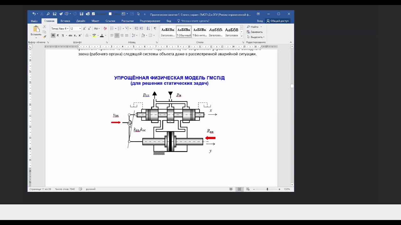This screenshot has width=401, height=225.
Task: Toggle underline Ч formatting
Action: point(63,35)
